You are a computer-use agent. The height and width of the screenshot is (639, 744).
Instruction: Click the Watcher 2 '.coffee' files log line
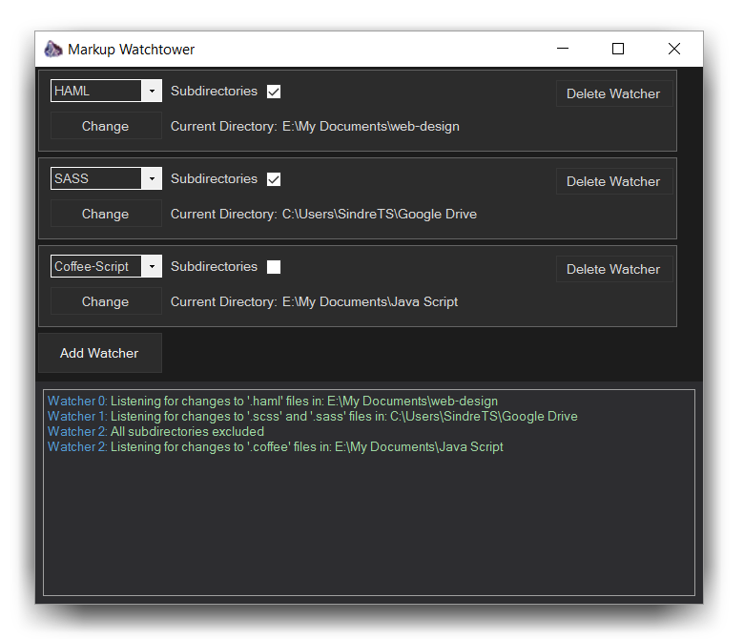click(276, 447)
